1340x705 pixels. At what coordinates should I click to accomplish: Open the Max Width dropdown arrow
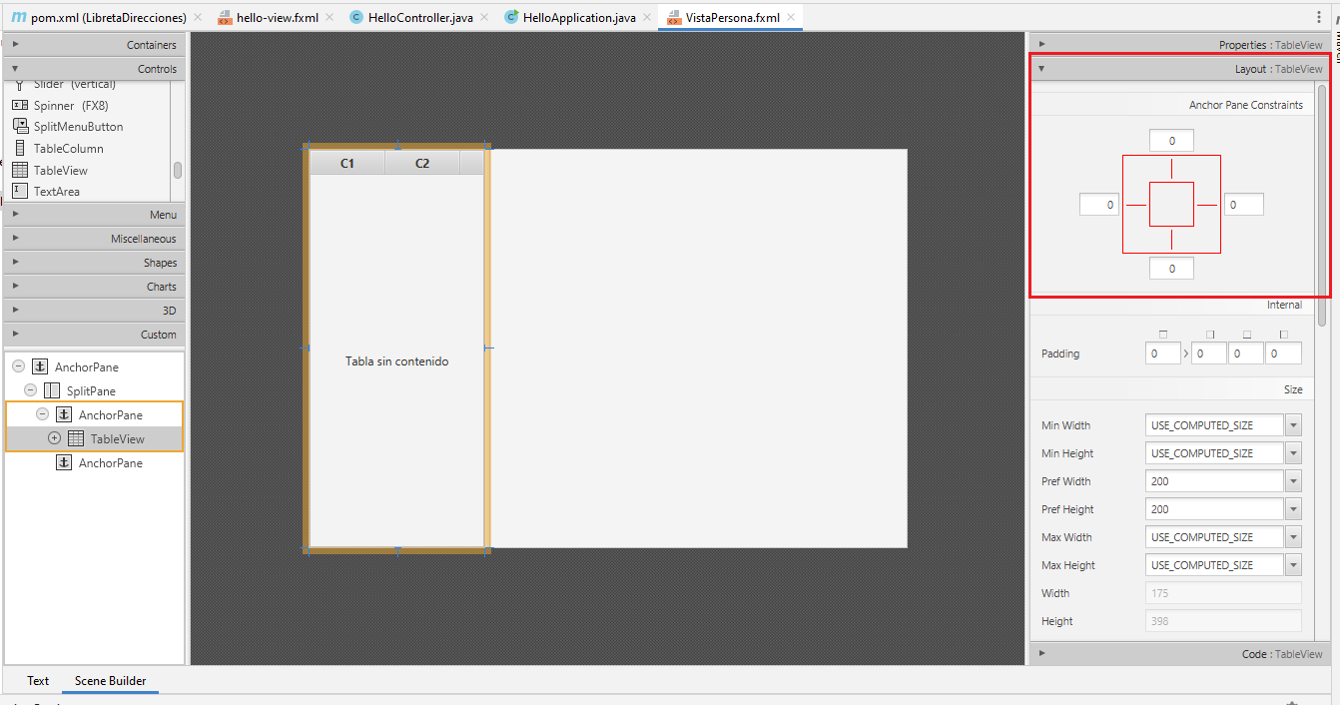pos(1294,537)
